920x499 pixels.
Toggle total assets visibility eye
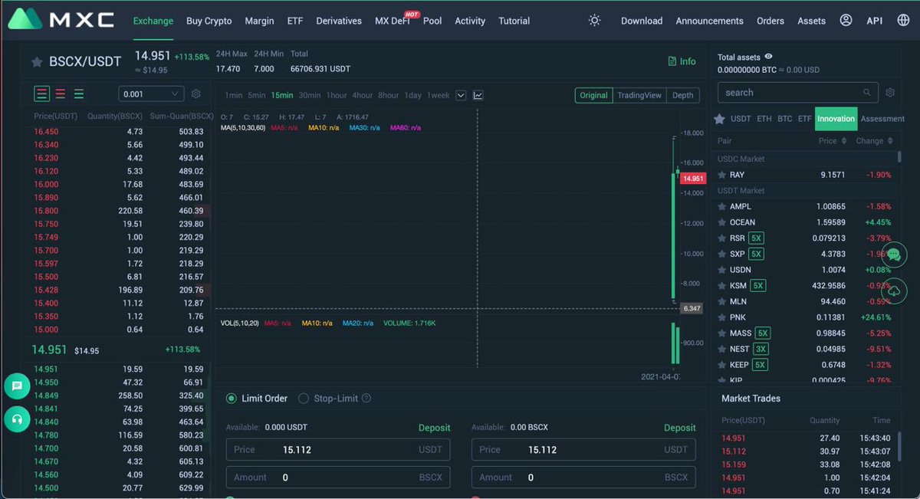pos(768,57)
